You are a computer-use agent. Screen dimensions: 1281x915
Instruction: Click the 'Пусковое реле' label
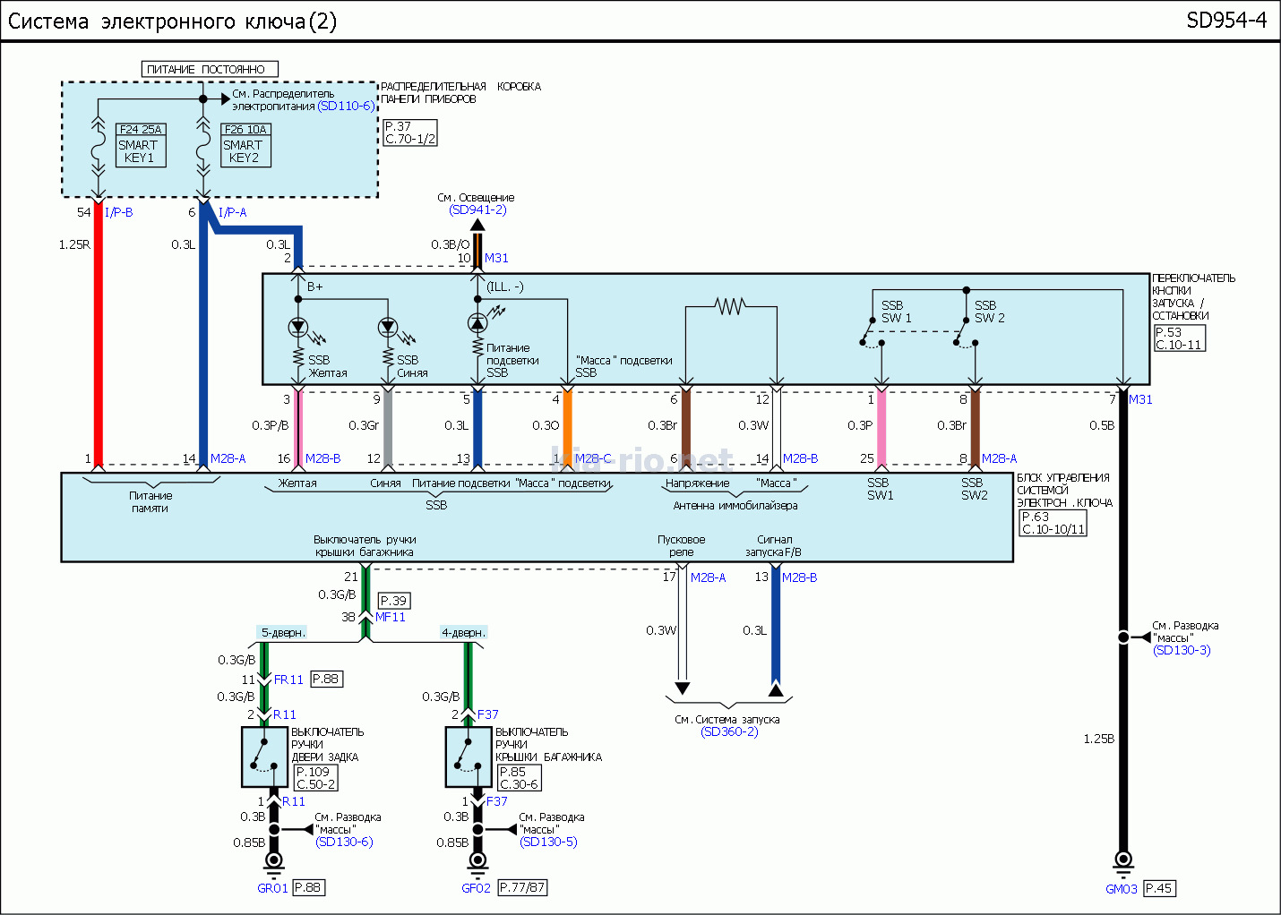pos(681,546)
